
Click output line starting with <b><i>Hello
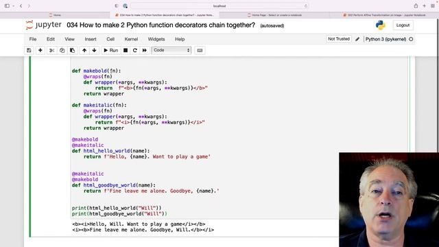(139, 224)
